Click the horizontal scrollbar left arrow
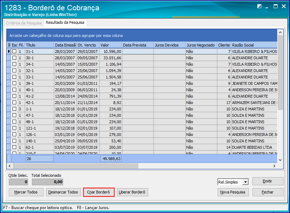290x213 pixels. click(10, 166)
